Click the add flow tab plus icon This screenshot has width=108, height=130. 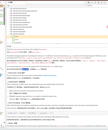[x=1, y=2]
